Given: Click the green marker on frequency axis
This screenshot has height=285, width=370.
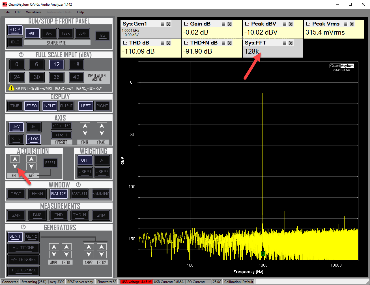Looking at the screenshot, I should (263, 254).
